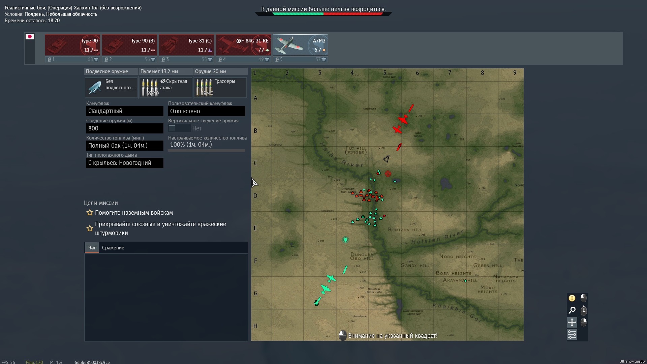The width and height of the screenshot is (647, 364).
Task: Click the remaining time value 18:20
Action: (x=54, y=21)
